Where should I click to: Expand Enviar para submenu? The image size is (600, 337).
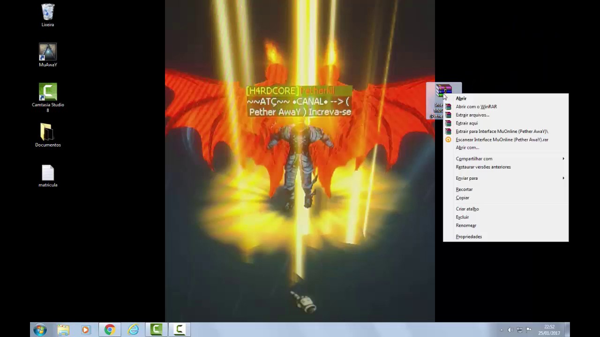tap(506, 178)
